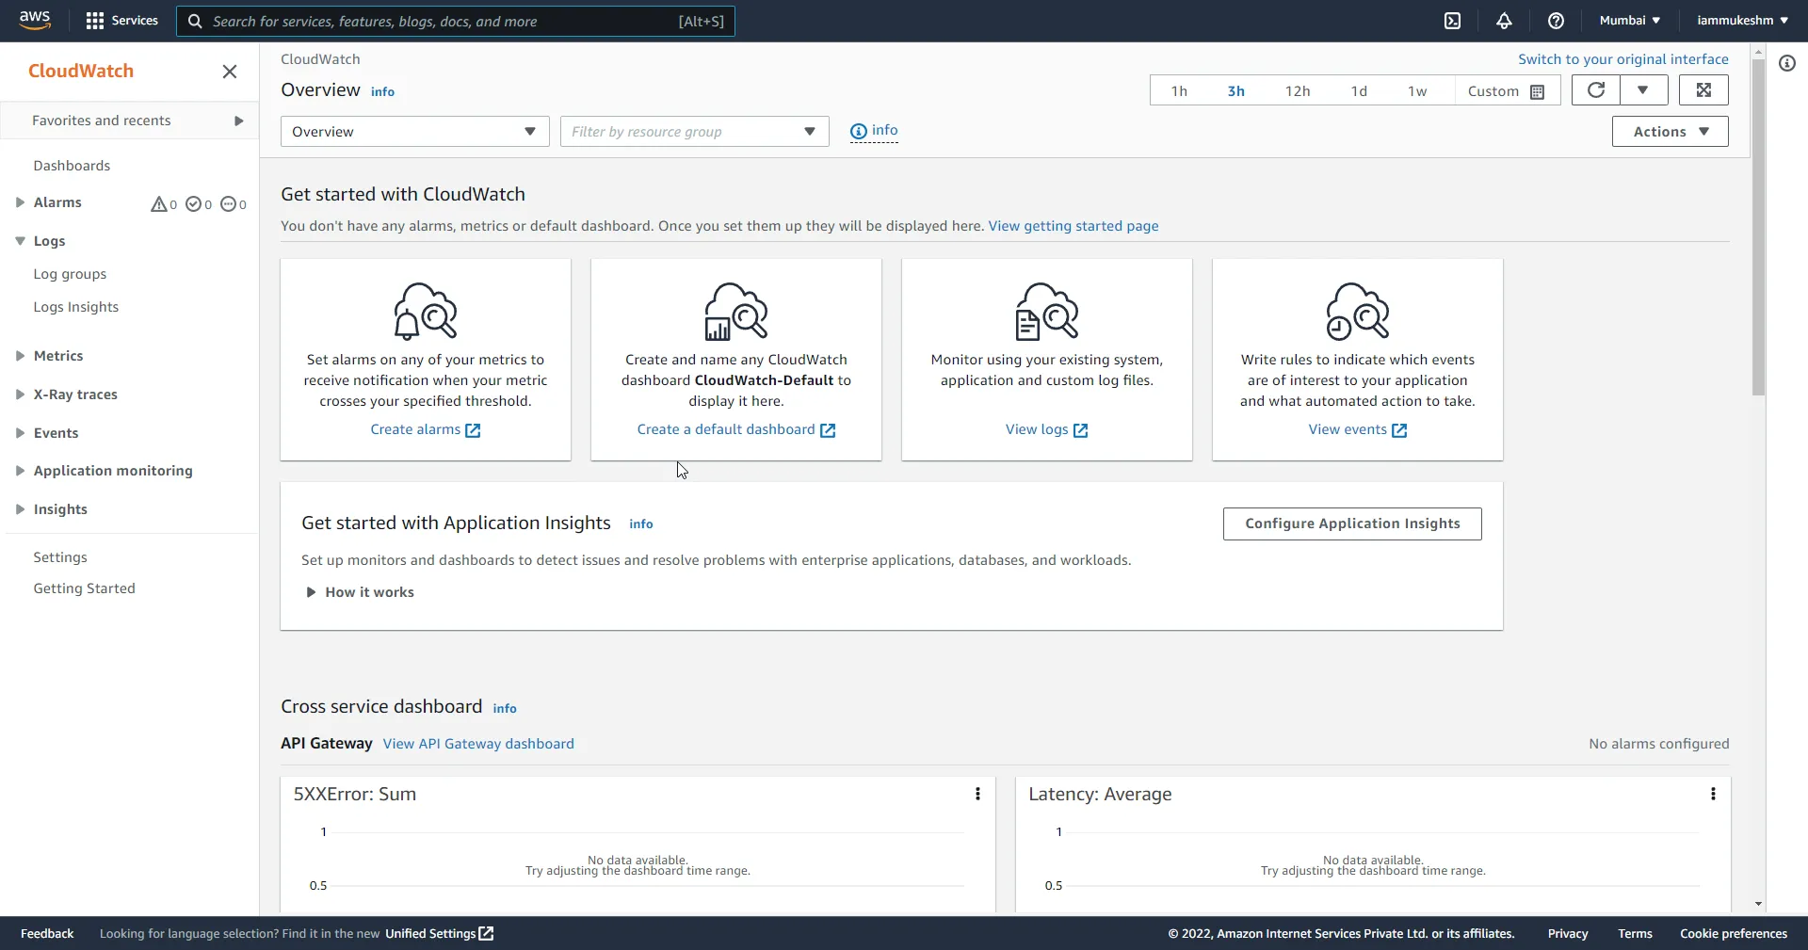Enter fullscreen using the expand icon
Image resolution: width=1808 pixels, height=950 pixels.
point(1704,90)
